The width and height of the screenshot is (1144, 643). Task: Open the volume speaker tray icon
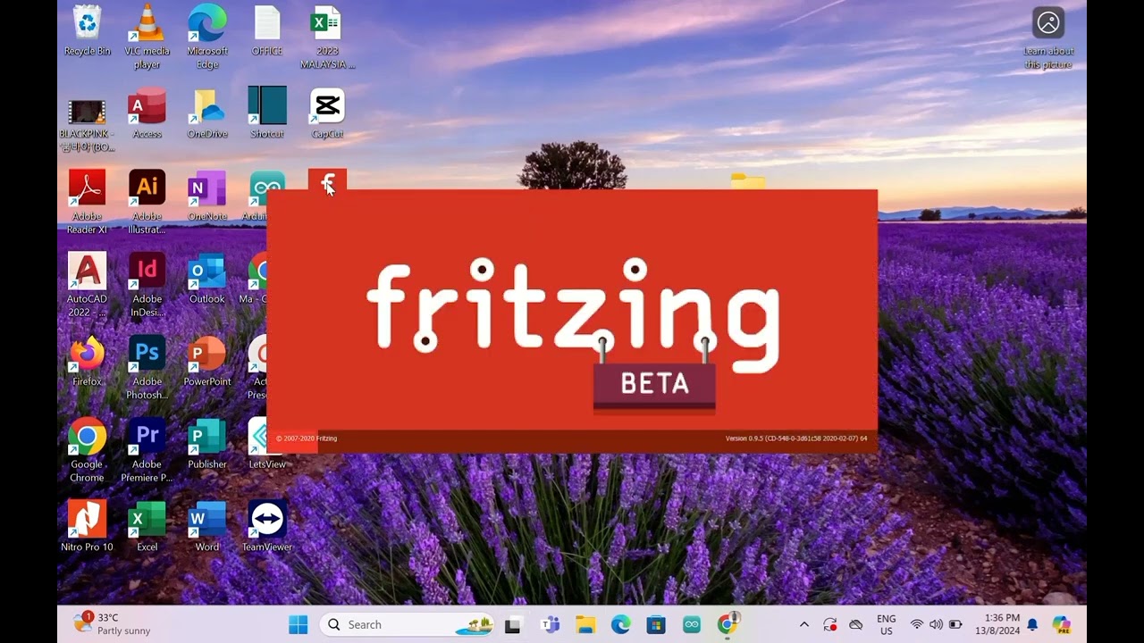coord(936,624)
